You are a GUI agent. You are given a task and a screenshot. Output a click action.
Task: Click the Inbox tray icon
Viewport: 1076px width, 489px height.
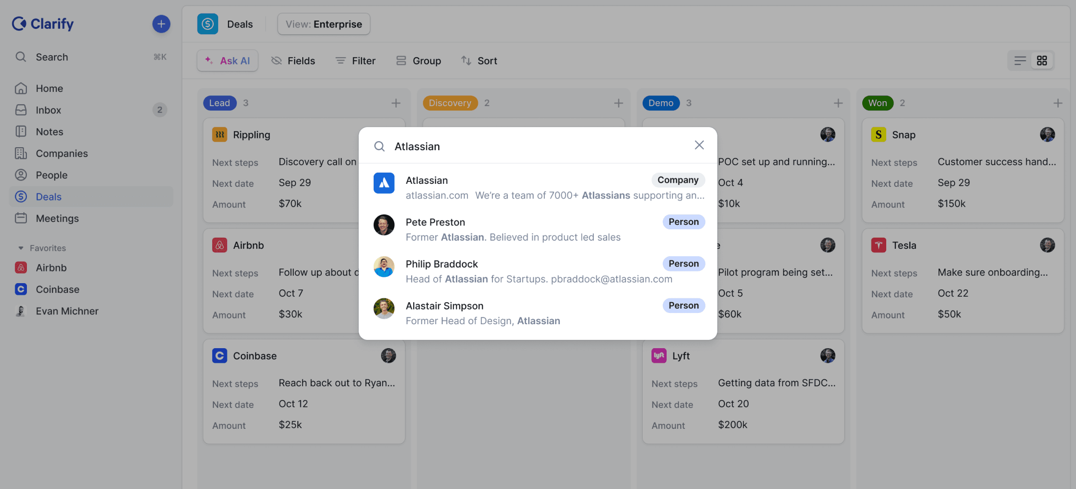21,110
